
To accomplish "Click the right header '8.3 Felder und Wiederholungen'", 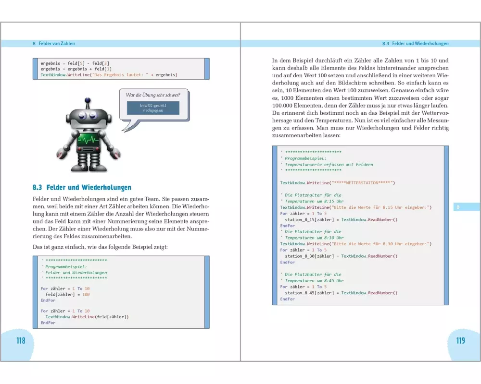I will [x=415, y=44].
